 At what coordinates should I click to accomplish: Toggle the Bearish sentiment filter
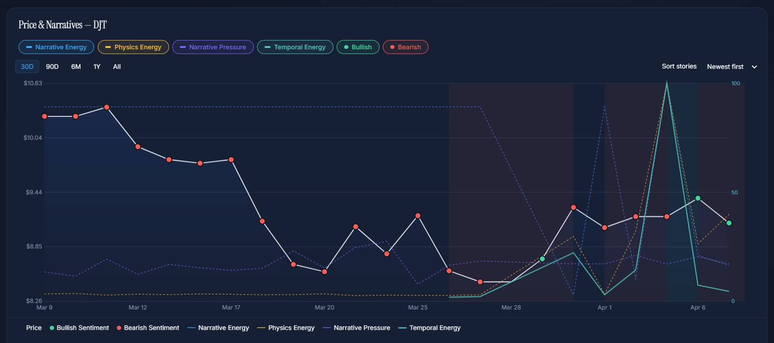point(405,47)
